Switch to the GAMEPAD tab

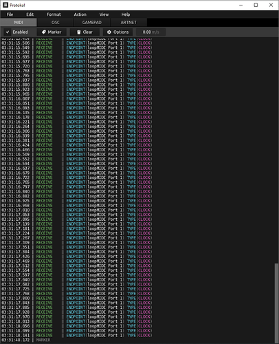coord(92,23)
